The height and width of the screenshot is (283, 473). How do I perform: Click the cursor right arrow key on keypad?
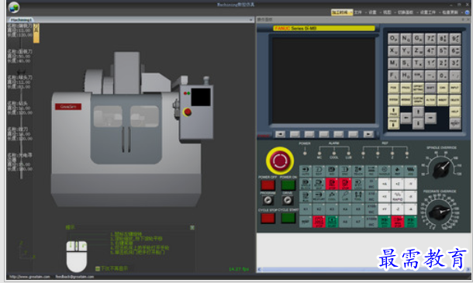pyautogui.click(x=430, y=118)
